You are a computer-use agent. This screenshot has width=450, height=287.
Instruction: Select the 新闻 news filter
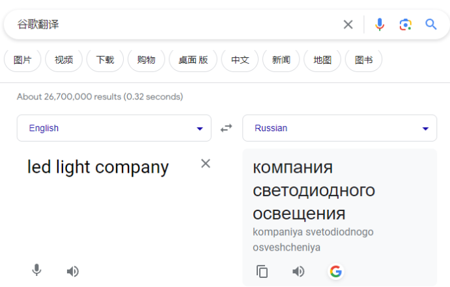coord(281,60)
